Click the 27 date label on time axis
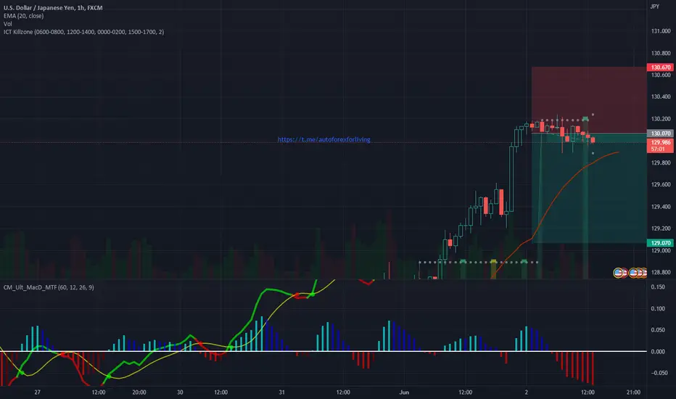The width and height of the screenshot is (676, 399). [38, 392]
